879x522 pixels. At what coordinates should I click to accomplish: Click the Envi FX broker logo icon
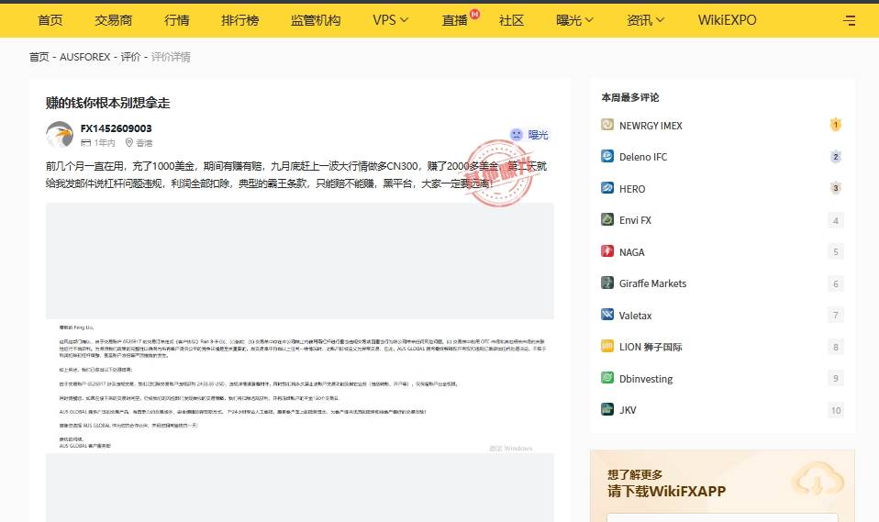click(x=607, y=219)
